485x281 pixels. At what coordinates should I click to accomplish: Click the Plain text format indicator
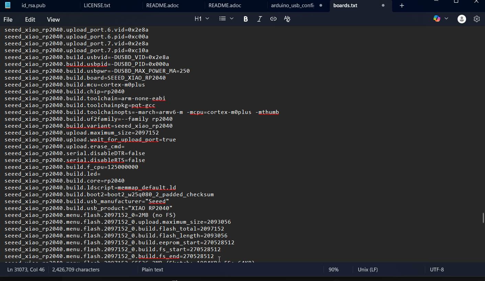pos(153,270)
